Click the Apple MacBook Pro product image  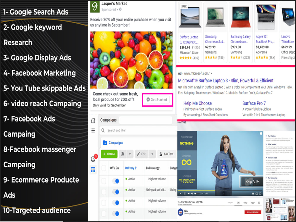[266, 17]
